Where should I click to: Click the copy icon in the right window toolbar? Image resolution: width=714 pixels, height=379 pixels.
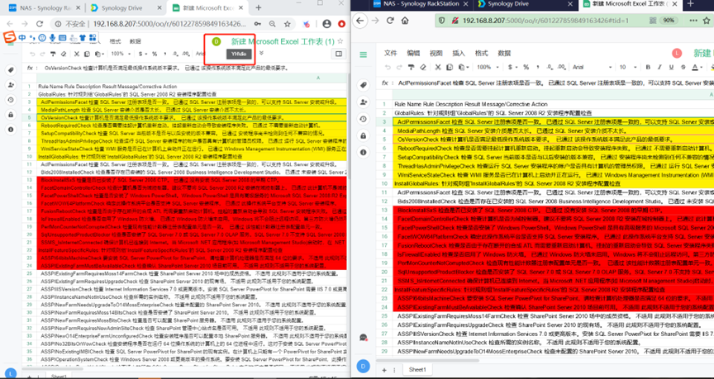tap(450, 68)
